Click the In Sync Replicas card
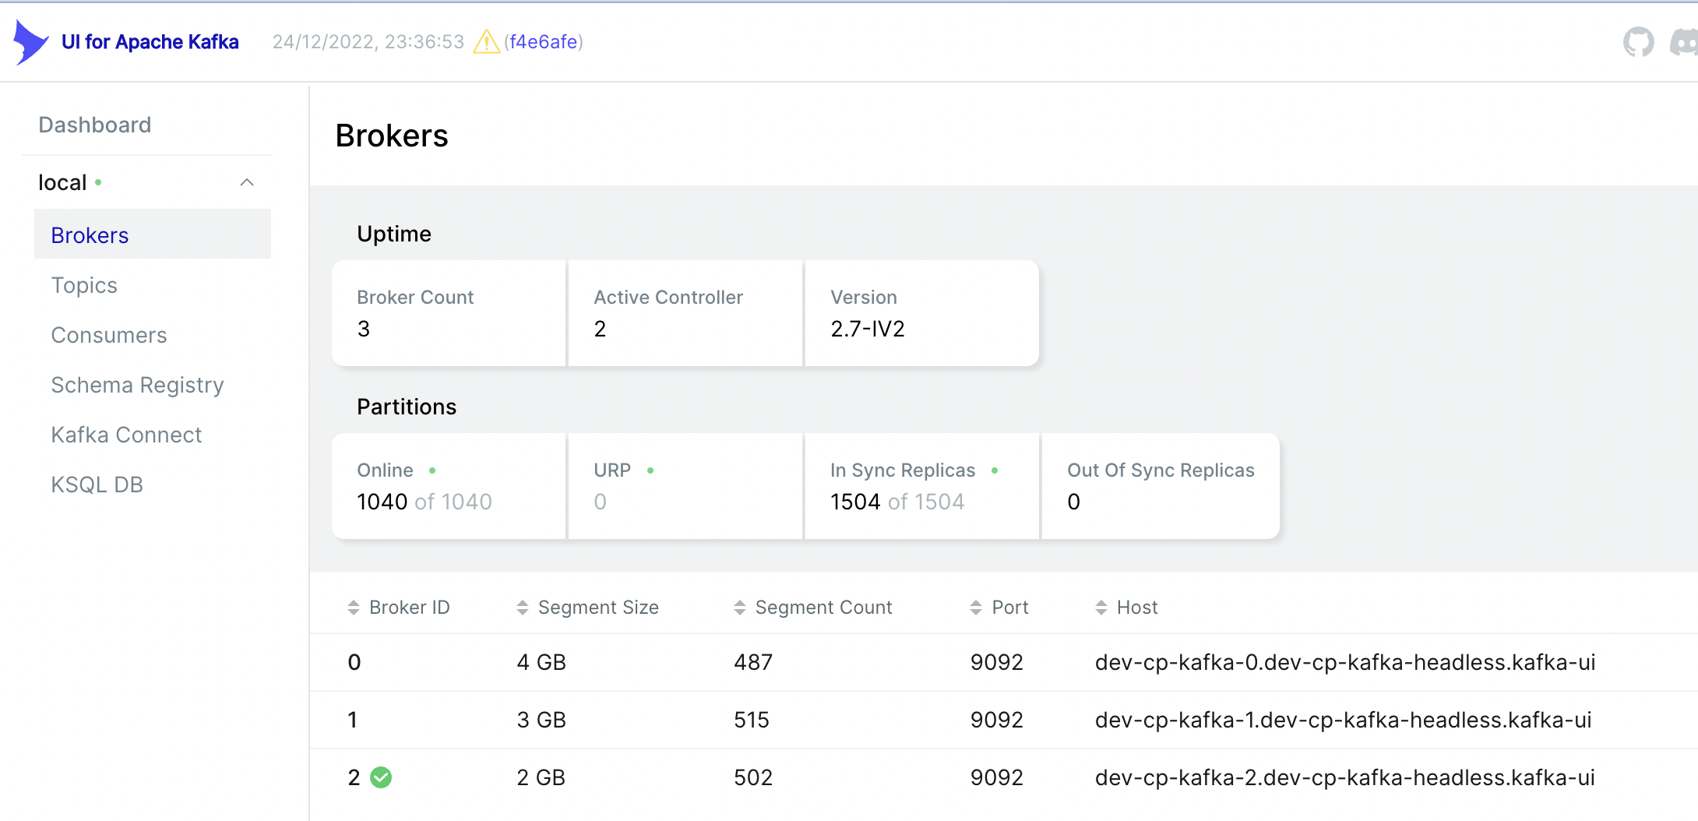The width and height of the screenshot is (1698, 821). point(922,486)
